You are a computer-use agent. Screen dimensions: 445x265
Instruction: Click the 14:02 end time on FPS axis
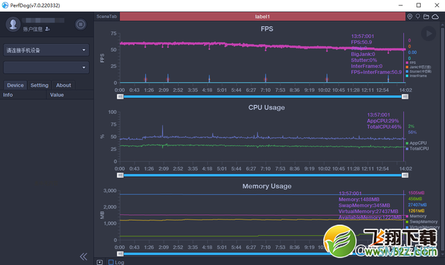pyautogui.click(x=405, y=90)
